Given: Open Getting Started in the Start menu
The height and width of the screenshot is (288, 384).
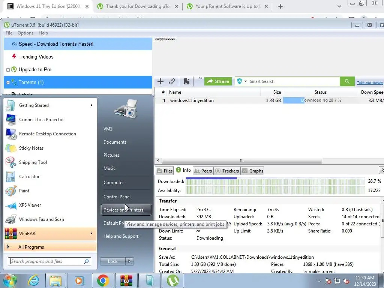Looking at the screenshot, I should [50, 105].
